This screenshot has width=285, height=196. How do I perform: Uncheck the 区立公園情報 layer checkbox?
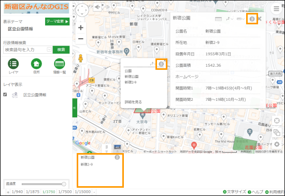click(x=5, y=94)
